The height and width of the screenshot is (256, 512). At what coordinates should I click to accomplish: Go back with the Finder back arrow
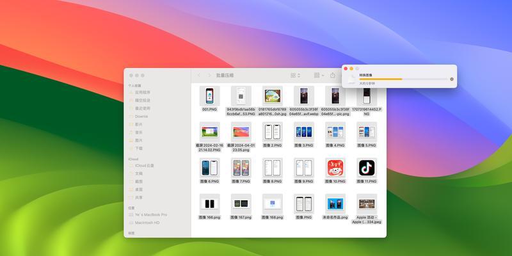[199, 76]
